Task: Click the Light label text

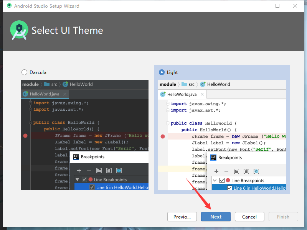Action: tap(172, 72)
